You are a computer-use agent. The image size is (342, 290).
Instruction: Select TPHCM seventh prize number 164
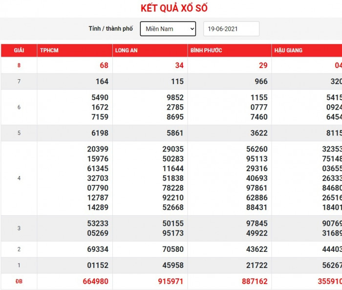tap(102, 82)
